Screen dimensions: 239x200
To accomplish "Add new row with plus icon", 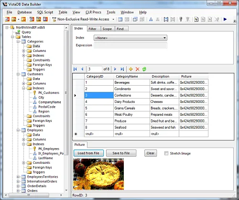I will (131, 69).
